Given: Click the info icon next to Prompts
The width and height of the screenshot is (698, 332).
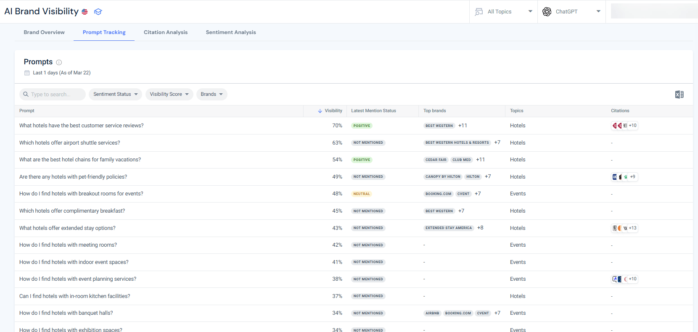Looking at the screenshot, I should pos(59,62).
